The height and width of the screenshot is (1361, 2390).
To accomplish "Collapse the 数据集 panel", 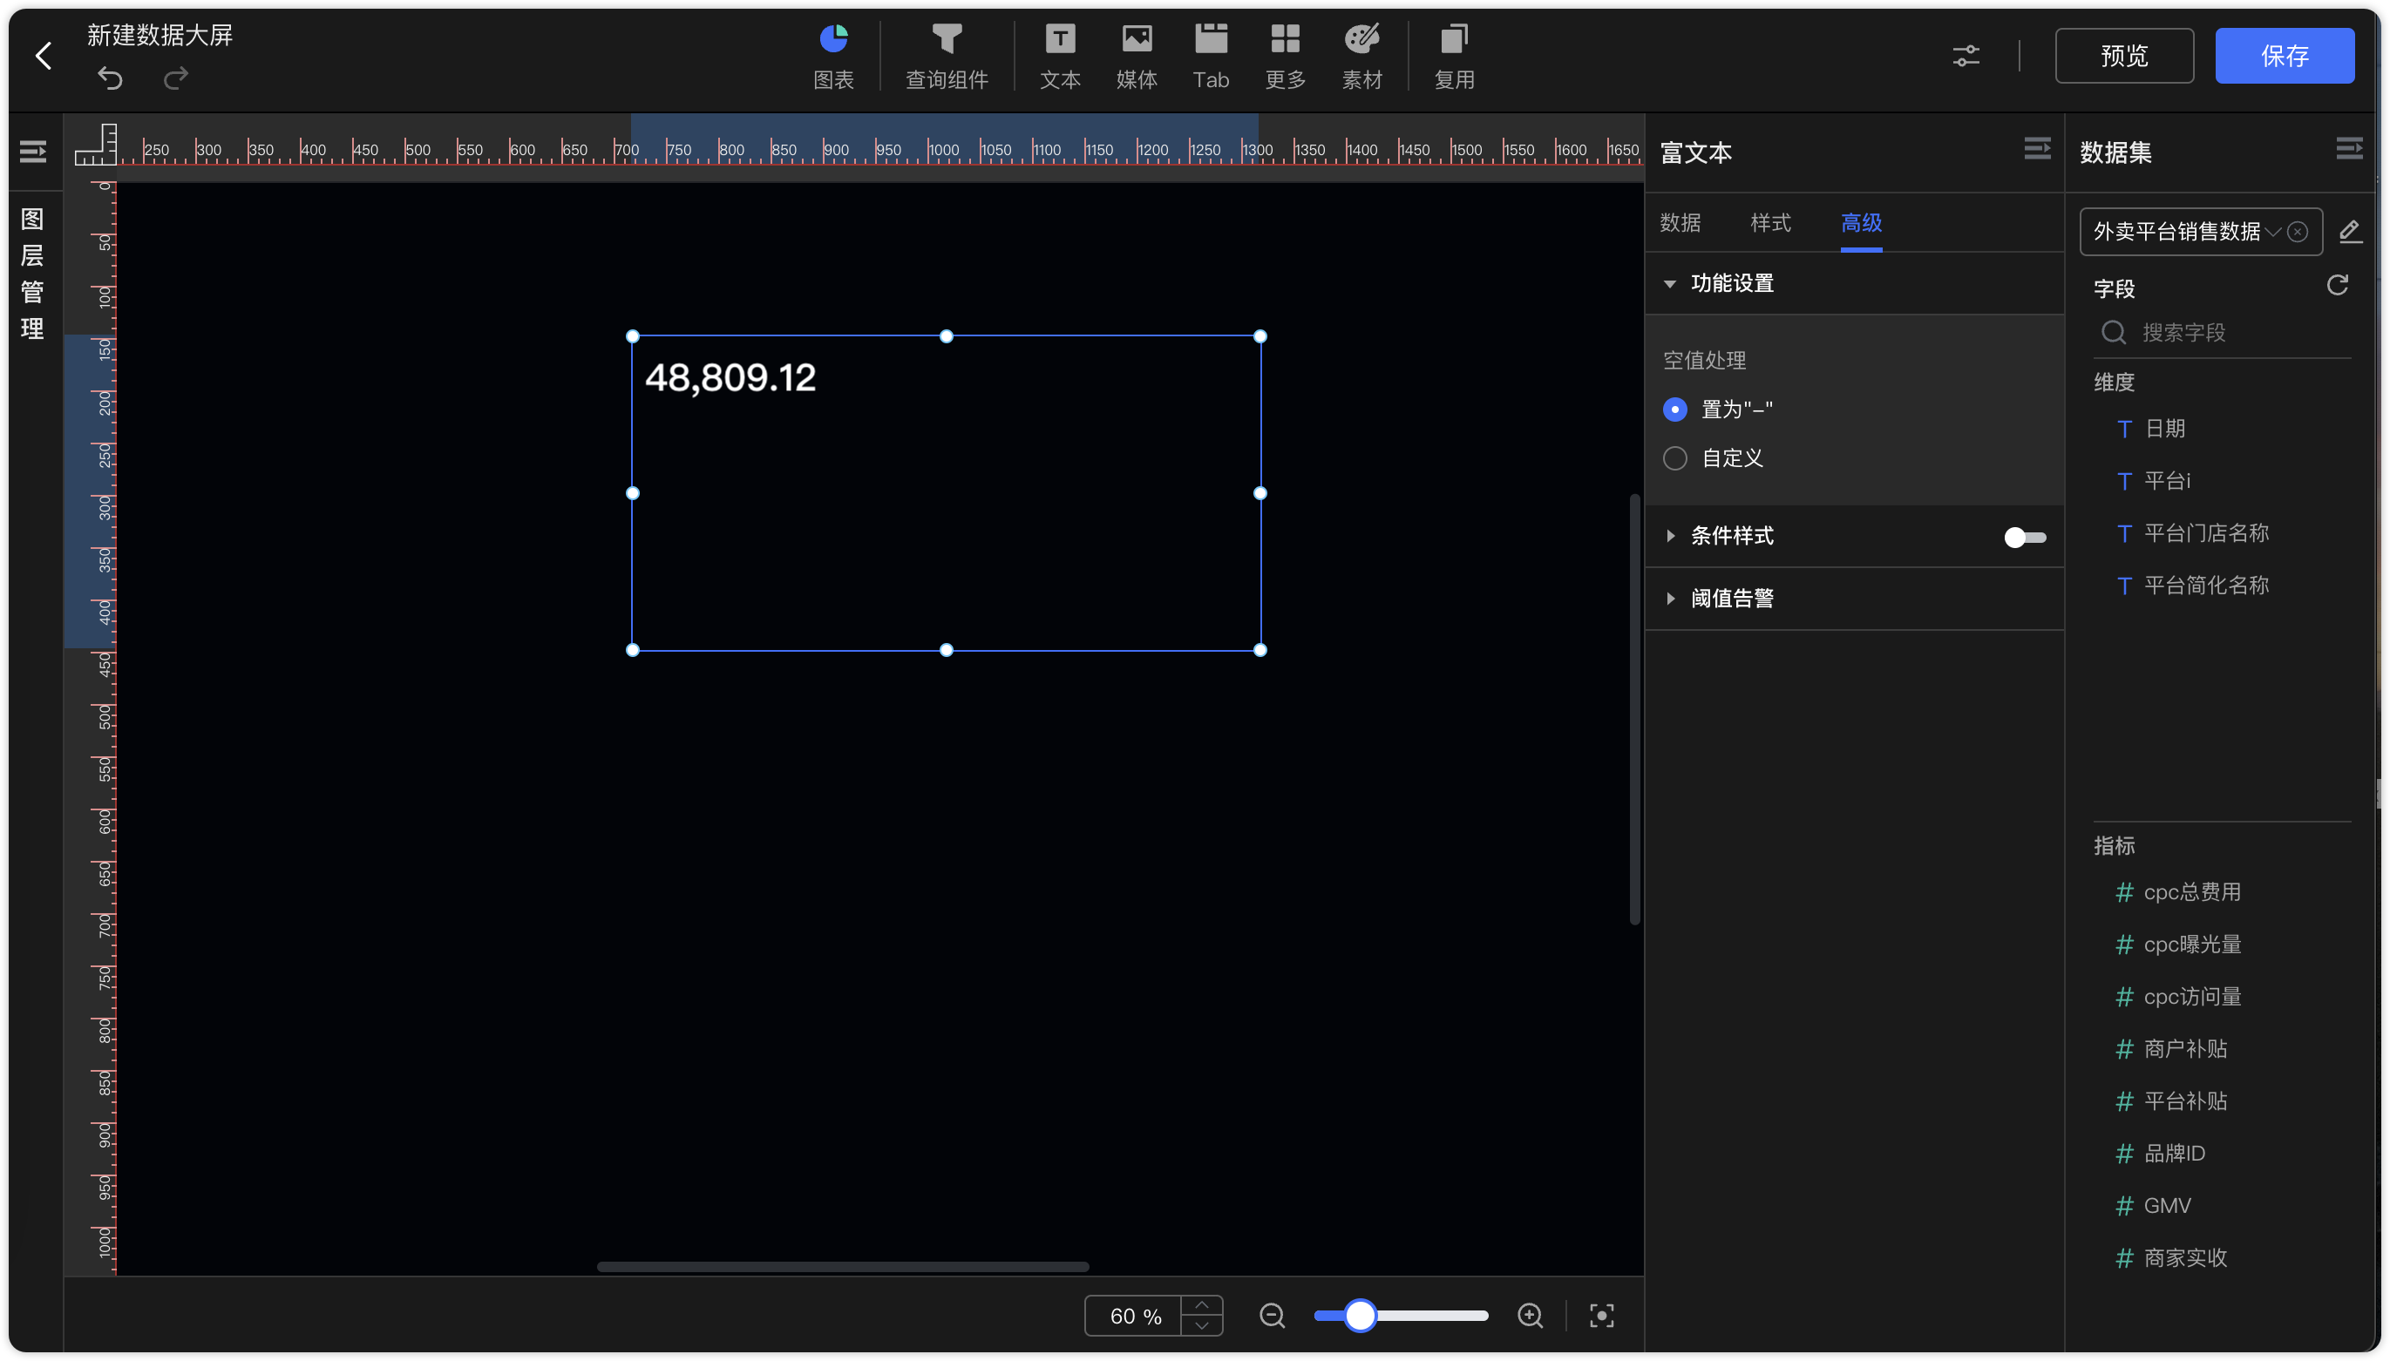I will click(x=2349, y=149).
